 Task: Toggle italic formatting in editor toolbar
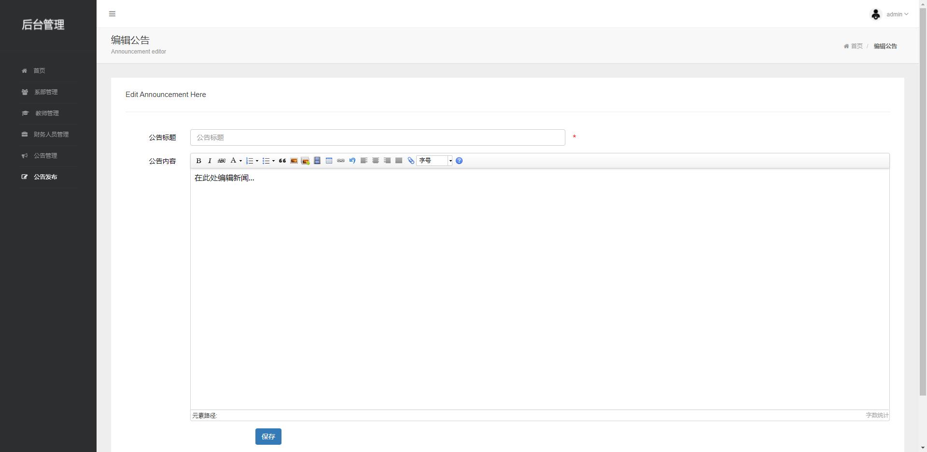(210, 161)
